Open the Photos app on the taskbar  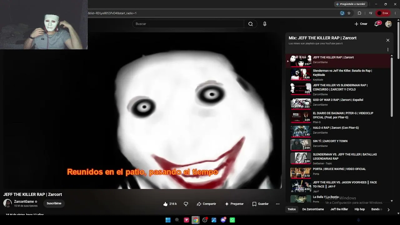pos(214,220)
